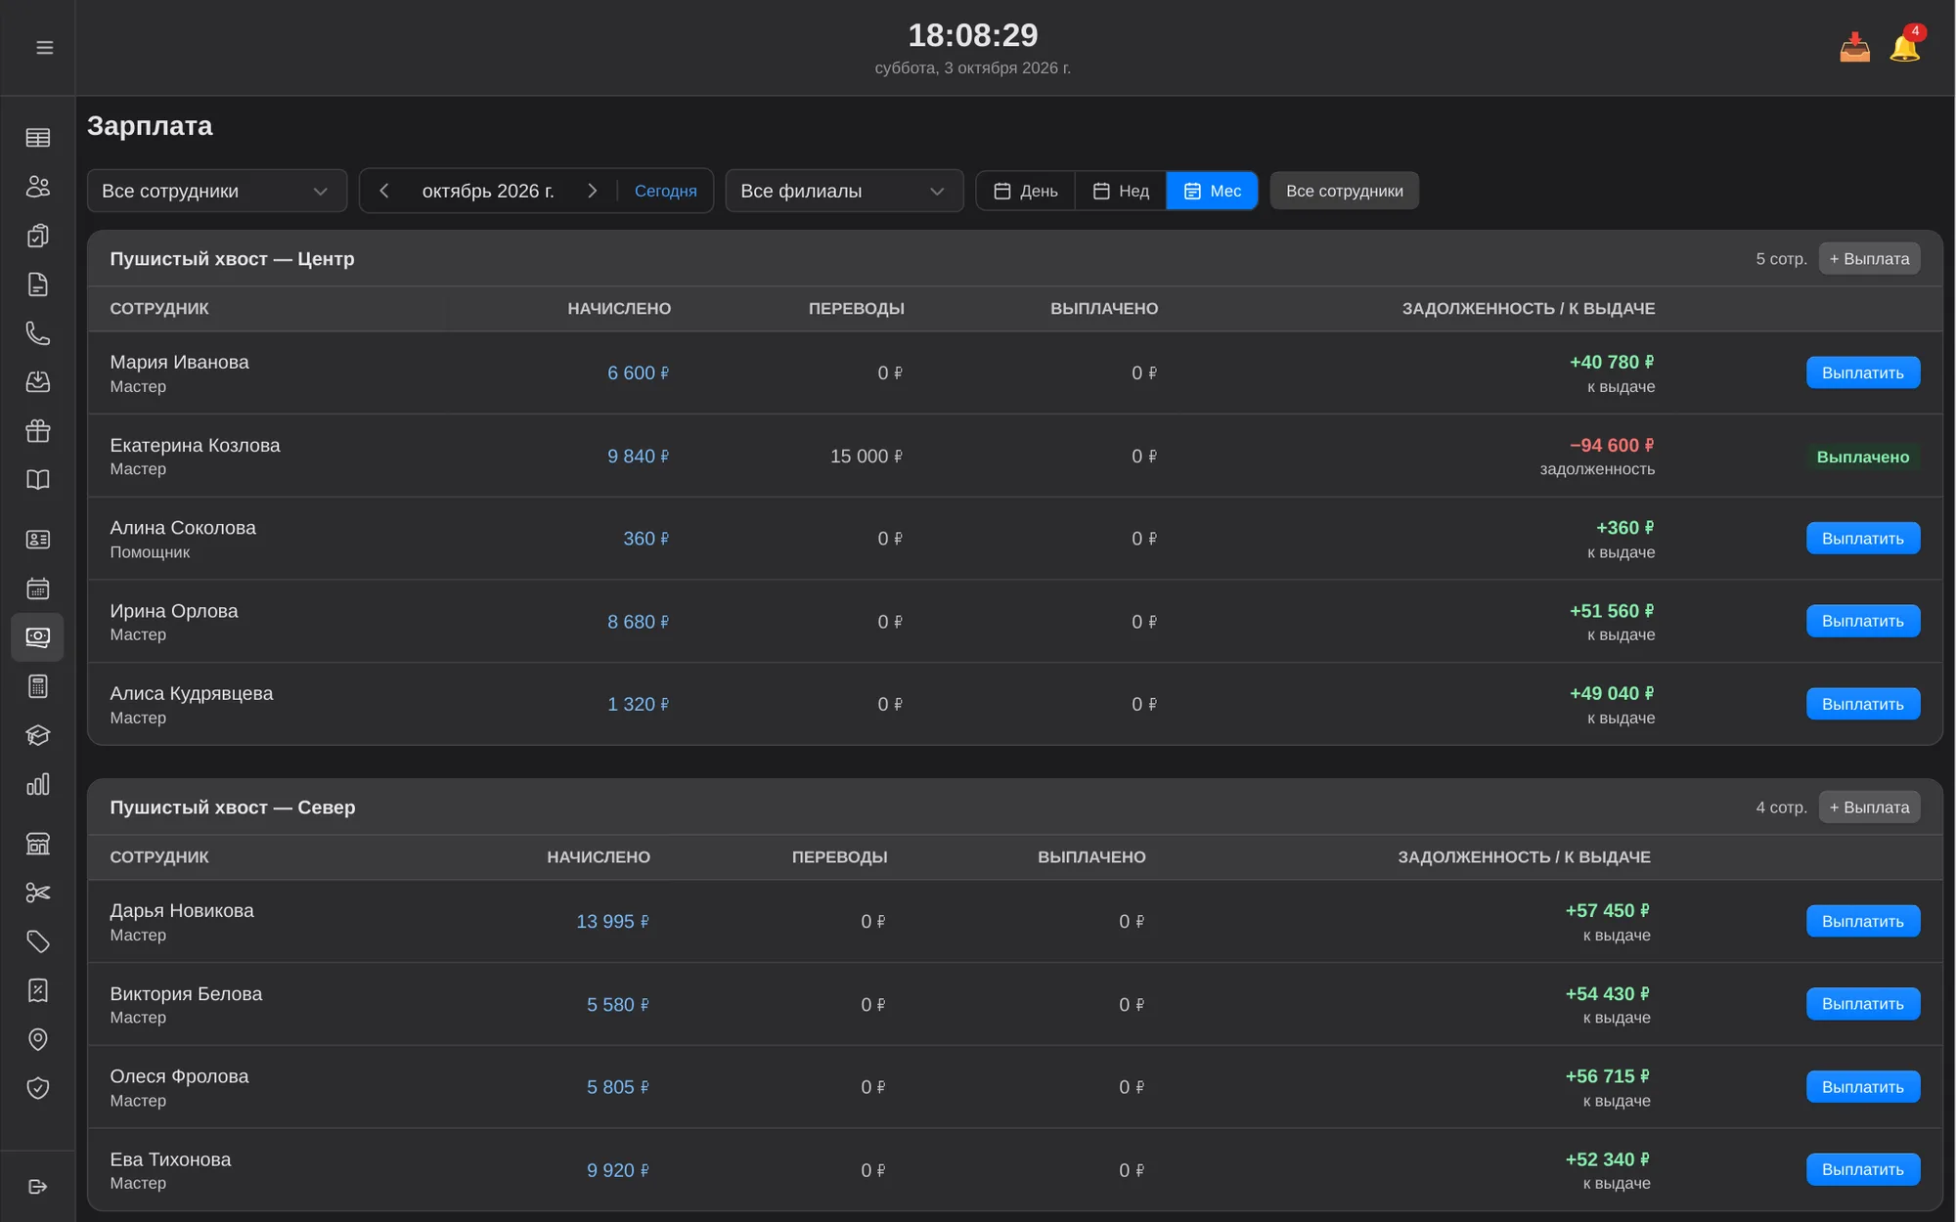Open the people/clients icon in sidebar

click(x=38, y=187)
